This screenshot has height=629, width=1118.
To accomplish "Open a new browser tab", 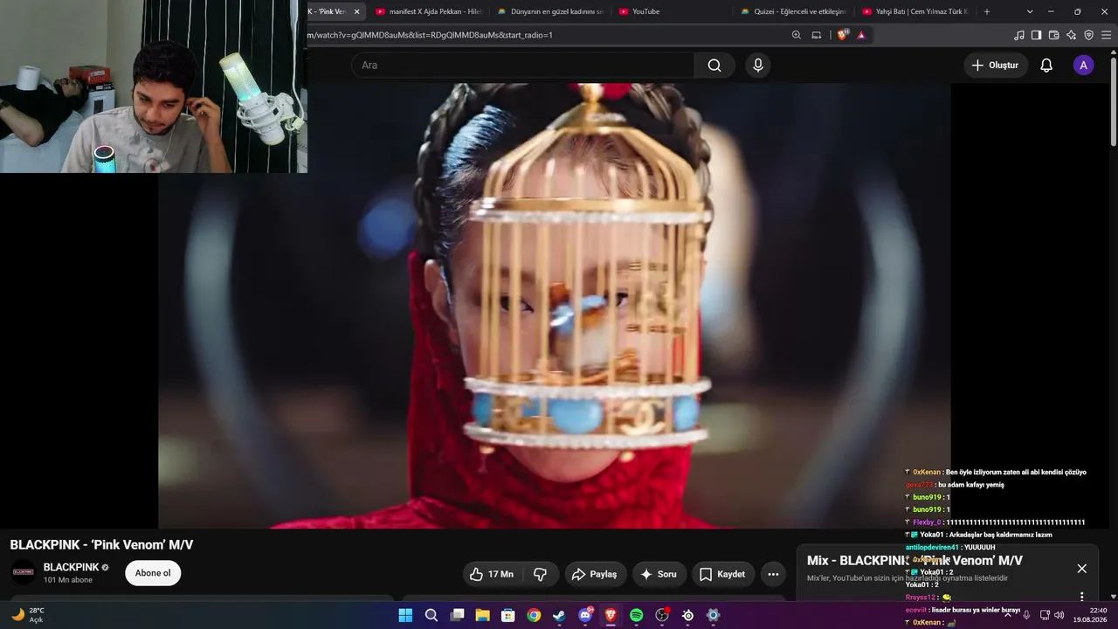I will pos(987,11).
